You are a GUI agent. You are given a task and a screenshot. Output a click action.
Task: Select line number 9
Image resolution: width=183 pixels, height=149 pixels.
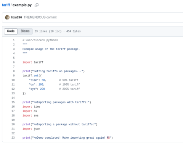click(x=14, y=76)
